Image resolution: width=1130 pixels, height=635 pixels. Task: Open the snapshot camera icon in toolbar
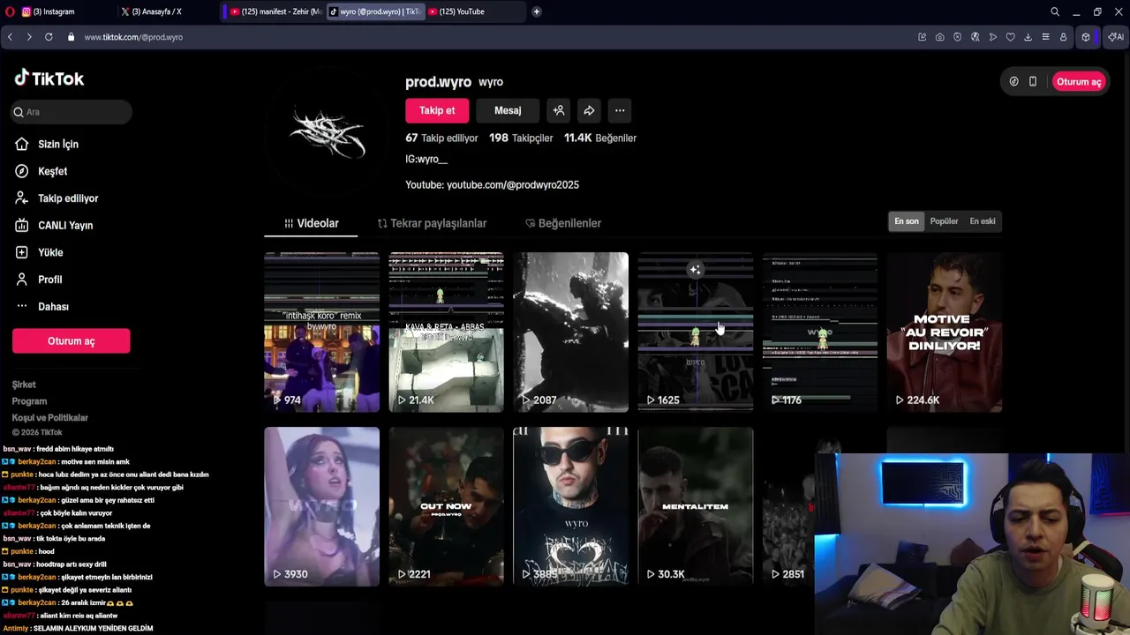click(x=940, y=37)
